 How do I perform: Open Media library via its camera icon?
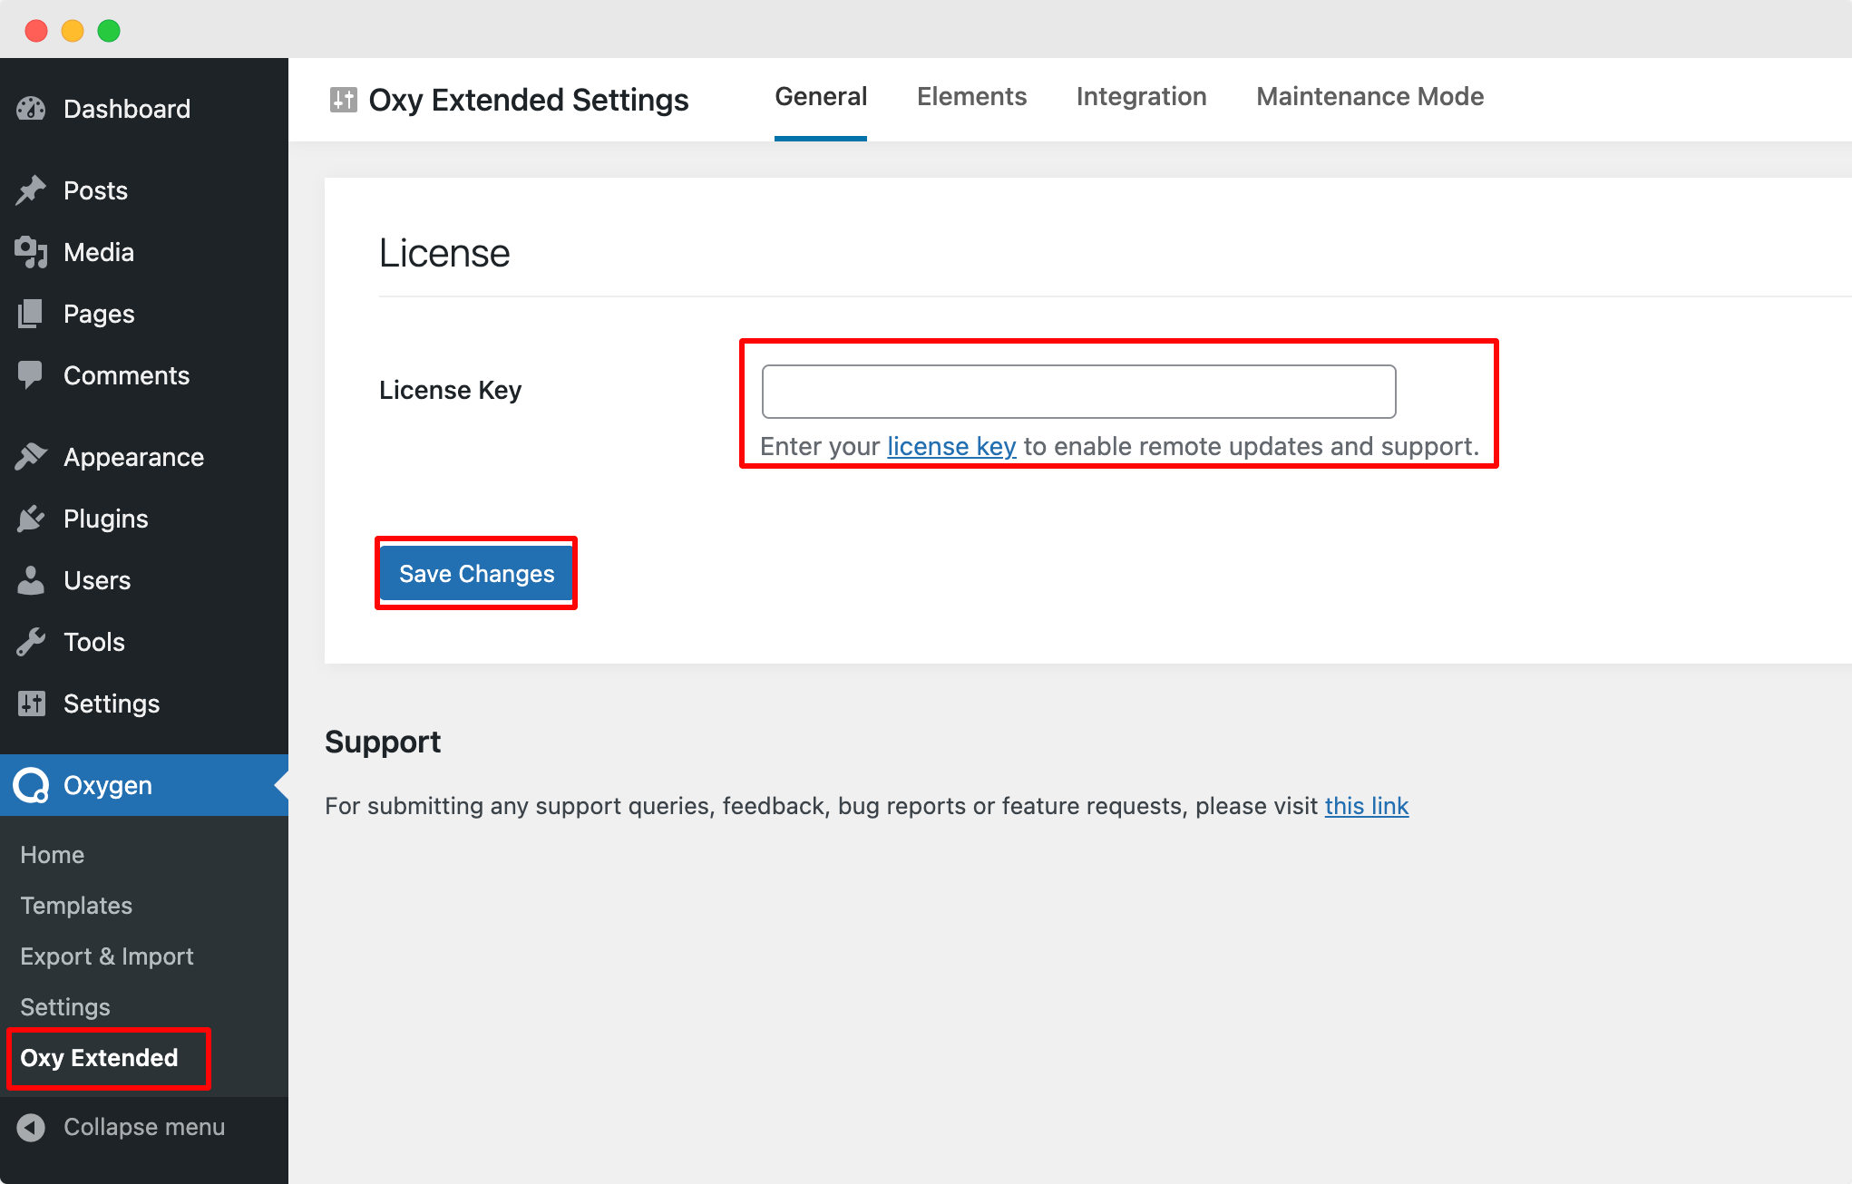[31, 251]
